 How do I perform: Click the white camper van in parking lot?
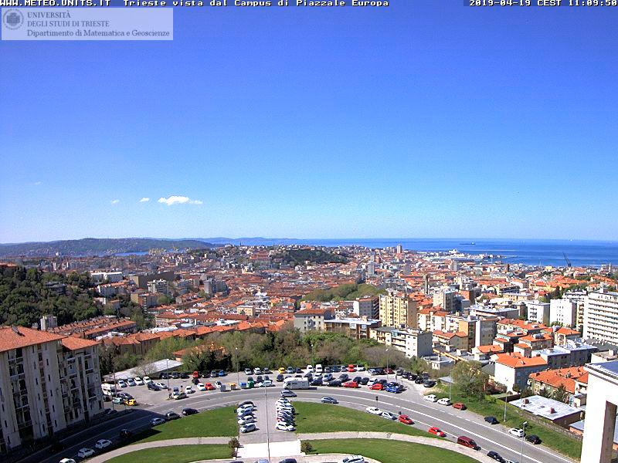tap(296, 383)
